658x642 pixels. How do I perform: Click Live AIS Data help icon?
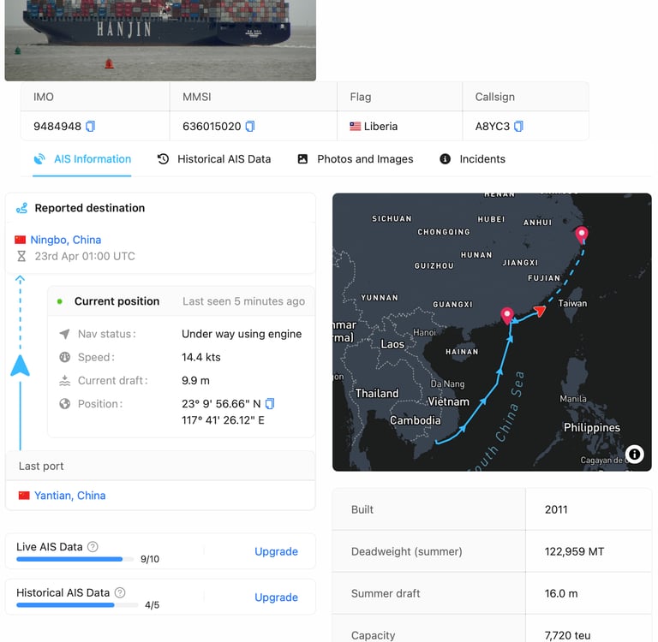tap(93, 546)
